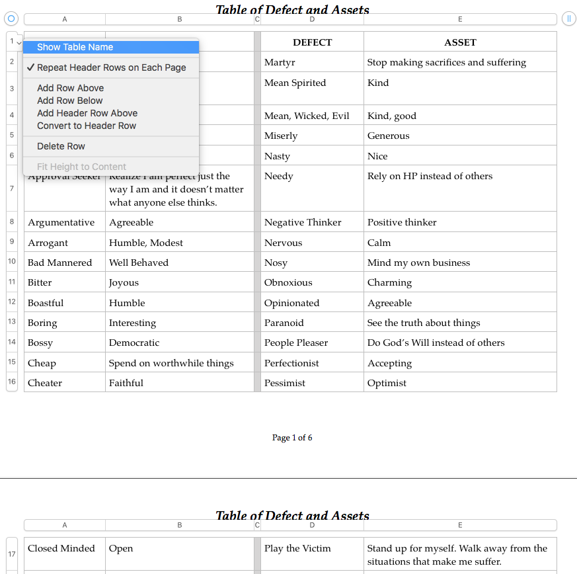Click 'Rely on HP instead of others' cell
The image size is (577, 574).
click(460, 188)
